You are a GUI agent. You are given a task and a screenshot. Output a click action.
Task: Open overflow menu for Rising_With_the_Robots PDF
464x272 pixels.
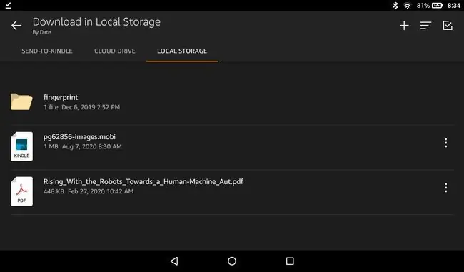pyautogui.click(x=445, y=188)
